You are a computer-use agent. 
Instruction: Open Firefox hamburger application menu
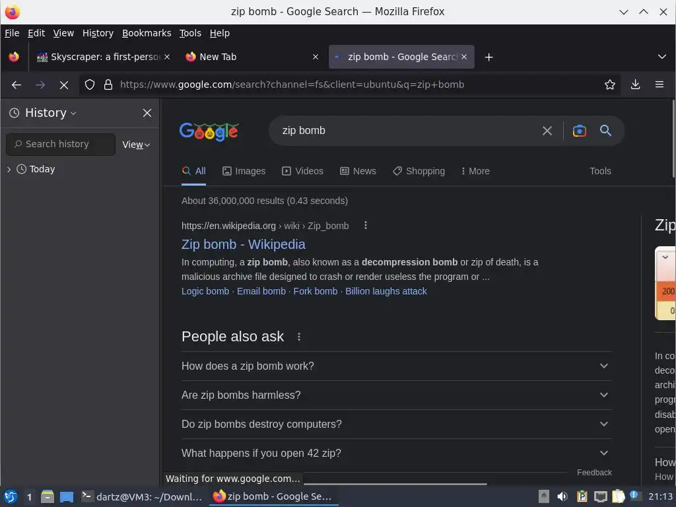coord(659,84)
